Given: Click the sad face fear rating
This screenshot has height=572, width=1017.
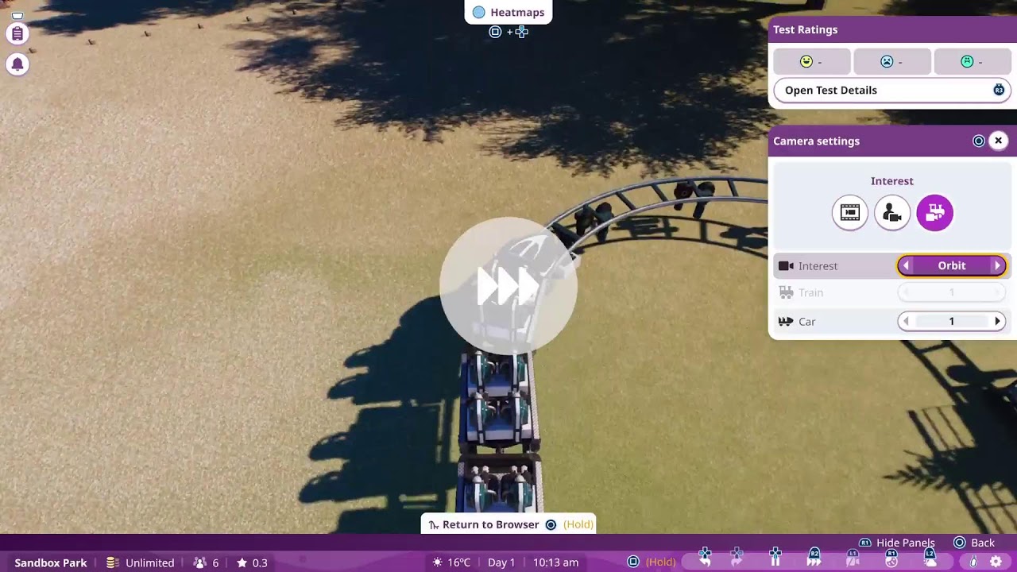Looking at the screenshot, I should 891,62.
